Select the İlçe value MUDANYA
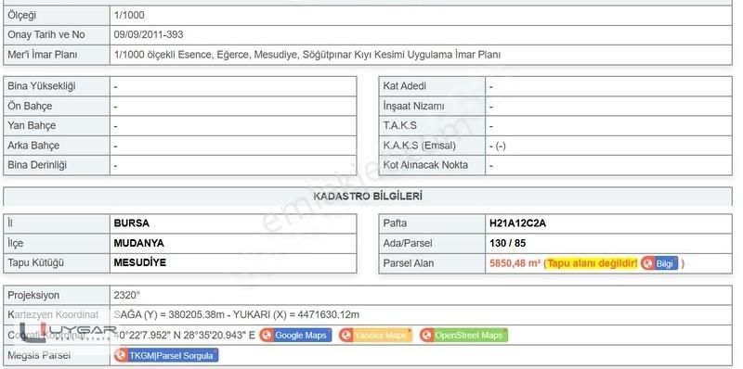Image resolution: width=743 pixels, height=369 pixels. 138,243
